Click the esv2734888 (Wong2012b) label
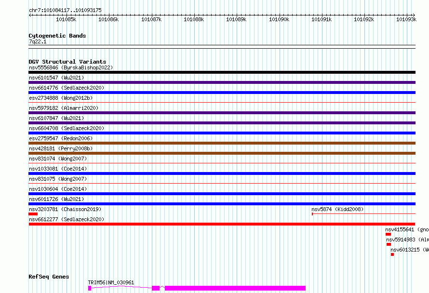Viewport: 429px width, 293px height. click(61, 98)
